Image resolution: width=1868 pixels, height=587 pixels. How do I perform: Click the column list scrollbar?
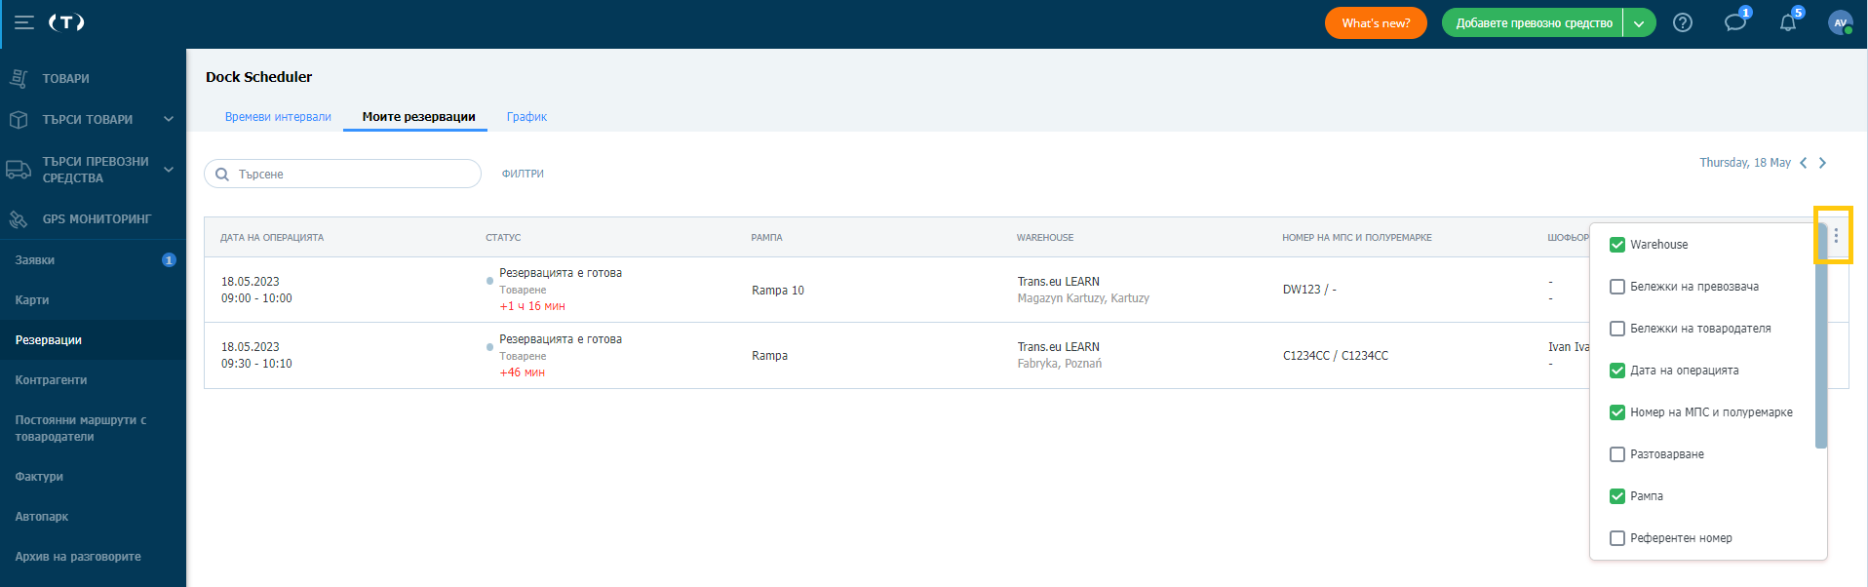1821,336
